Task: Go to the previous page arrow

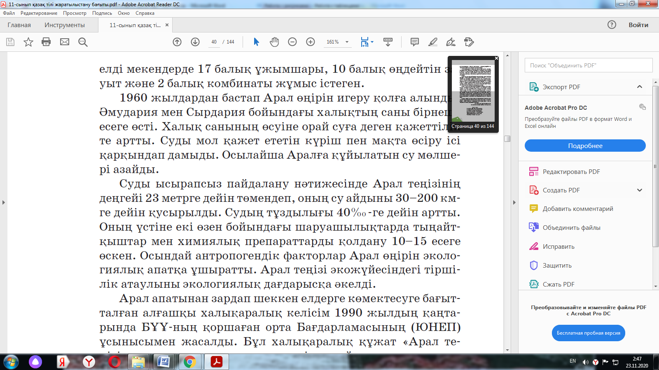Action: coord(177,42)
